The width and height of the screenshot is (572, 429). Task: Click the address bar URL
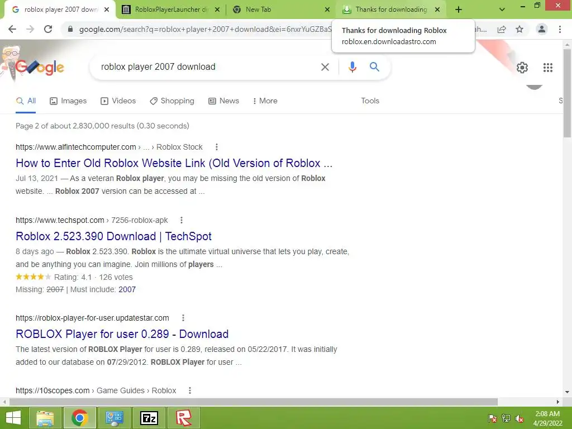pyautogui.click(x=205, y=29)
